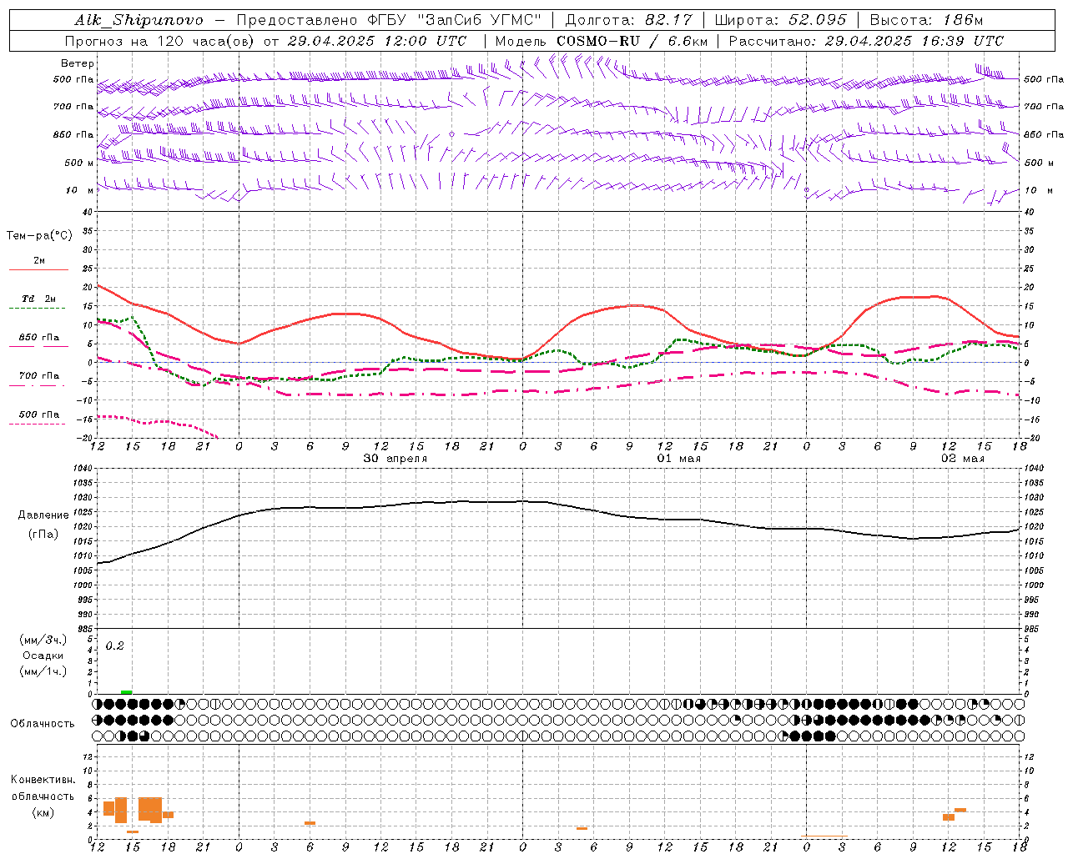Click the 2м temperature legend entry
1068x854 pixels.
pyautogui.click(x=39, y=260)
